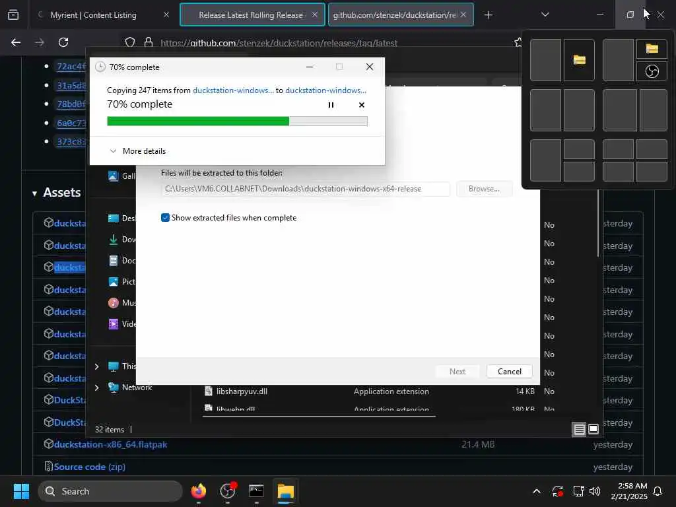This screenshot has width=676, height=507.
Task: Switch to github.com/stenzek/duckstation tab
Action: (395, 15)
